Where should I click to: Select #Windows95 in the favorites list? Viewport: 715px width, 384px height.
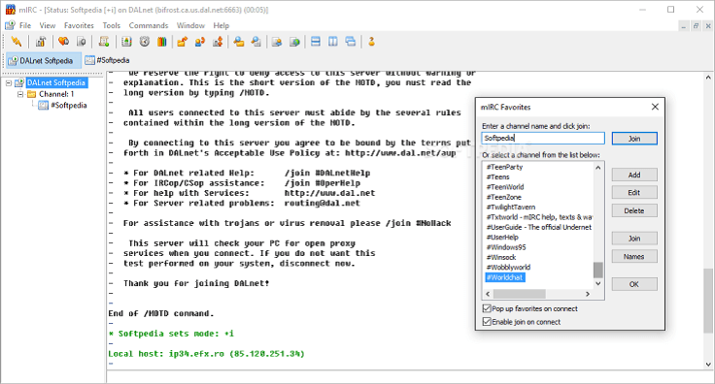click(506, 247)
